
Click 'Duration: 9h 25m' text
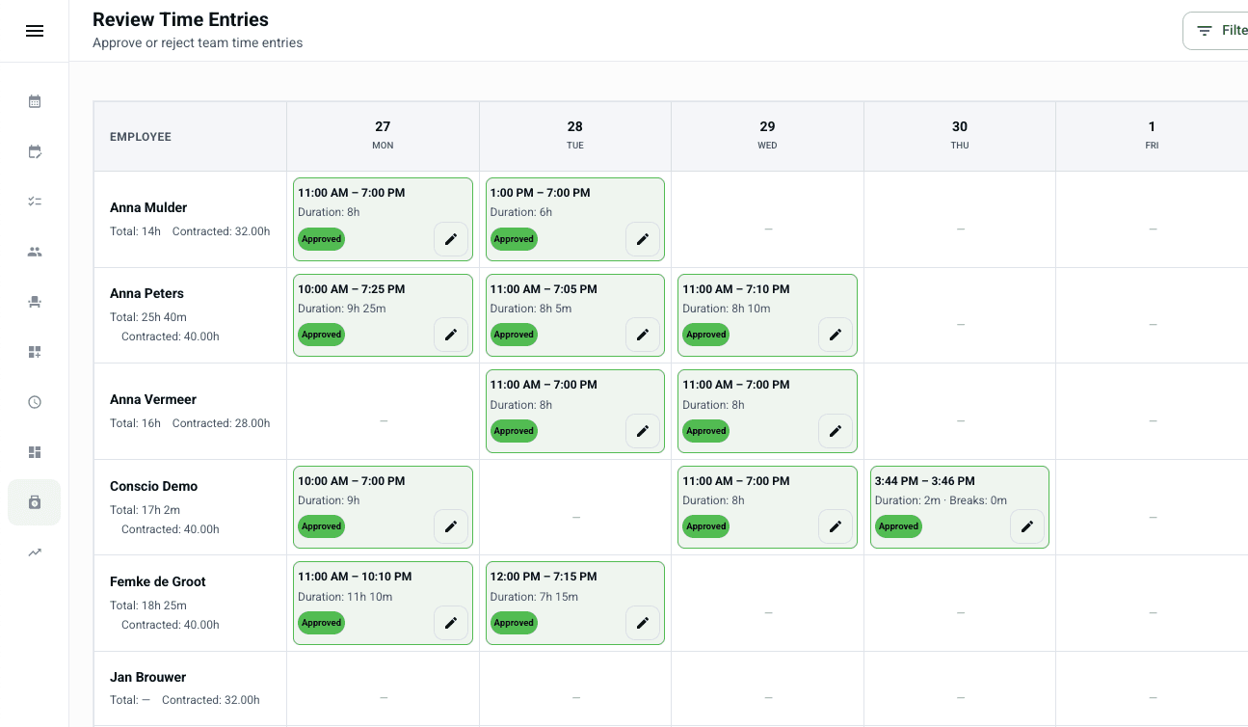tap(342, 309)
